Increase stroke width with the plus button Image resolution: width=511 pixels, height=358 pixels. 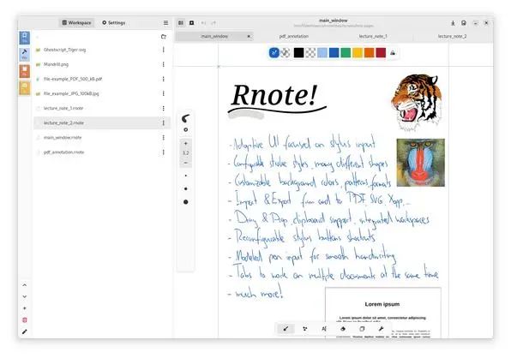pos(186,144)
